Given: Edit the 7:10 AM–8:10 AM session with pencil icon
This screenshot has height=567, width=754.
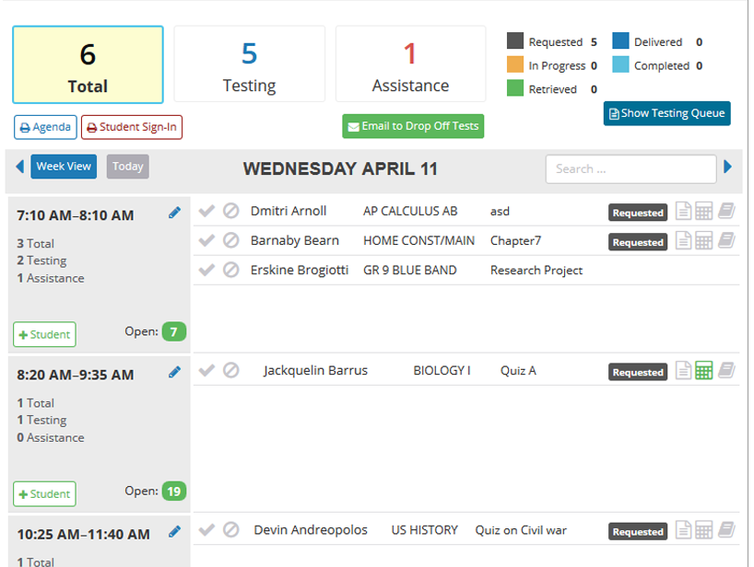Looking at the screenshot, I should 174,213.
